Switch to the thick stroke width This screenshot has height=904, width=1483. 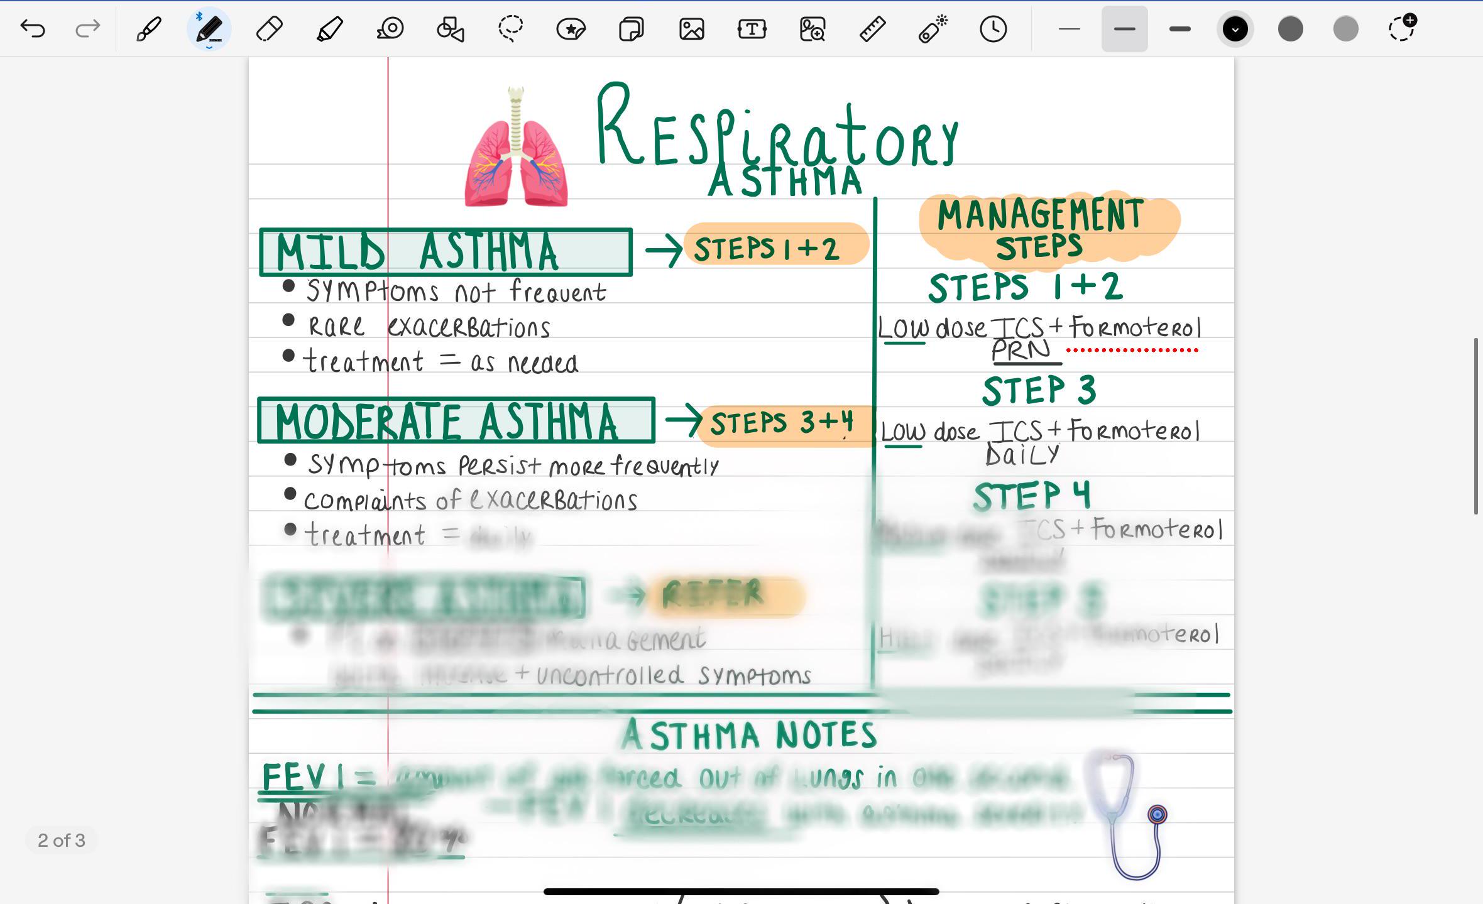coord(1180,29)
